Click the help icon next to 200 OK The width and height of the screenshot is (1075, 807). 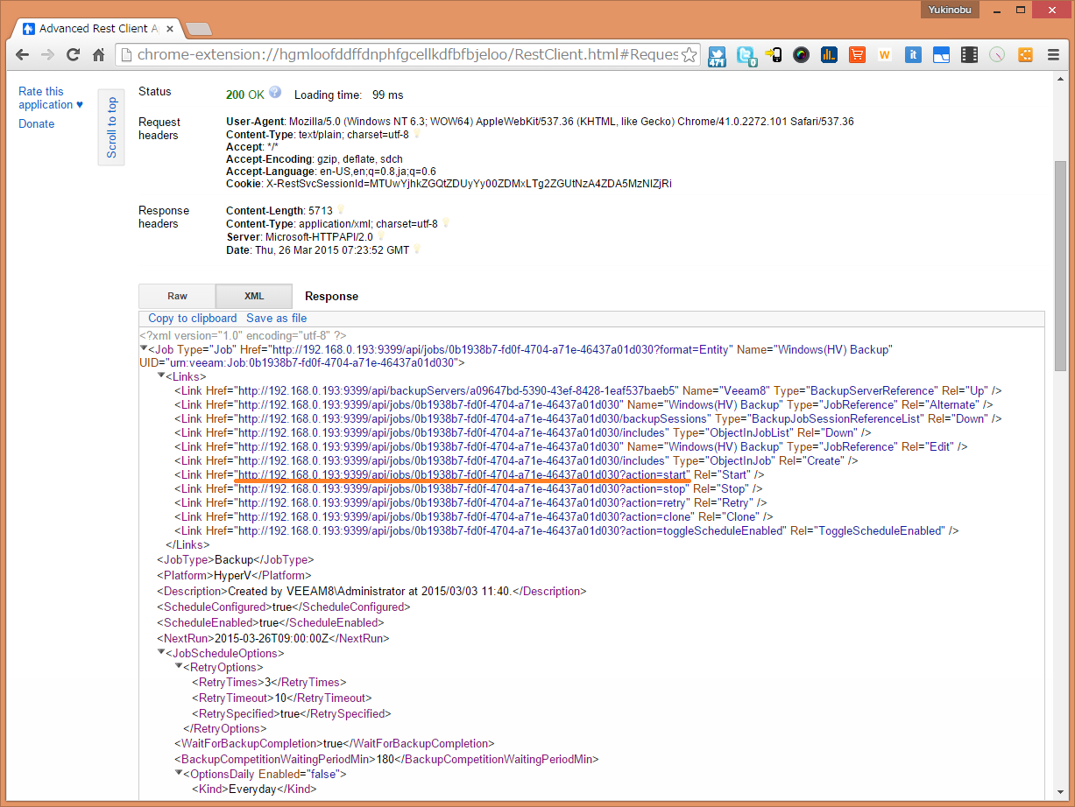point(275,92)
